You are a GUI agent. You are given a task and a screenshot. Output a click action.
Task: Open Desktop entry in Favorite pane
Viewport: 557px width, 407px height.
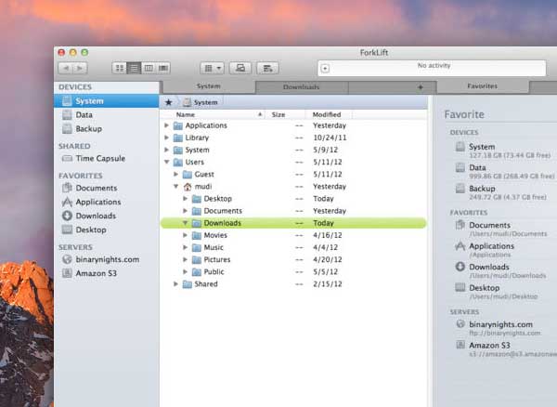coord(497,292)
